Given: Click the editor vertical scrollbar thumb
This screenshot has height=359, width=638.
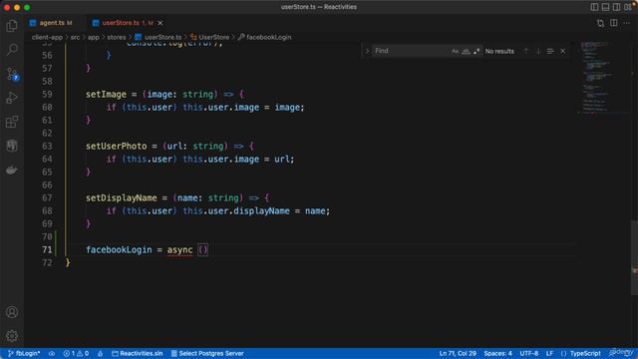Looking at the screenshot, I should tap(634, 257).
